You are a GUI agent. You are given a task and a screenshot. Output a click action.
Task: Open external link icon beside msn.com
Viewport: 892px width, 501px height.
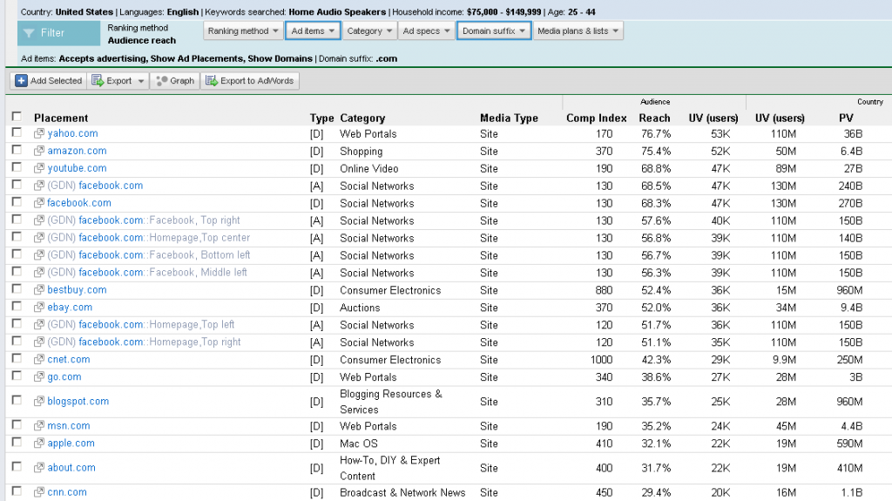tap(38, 425)
